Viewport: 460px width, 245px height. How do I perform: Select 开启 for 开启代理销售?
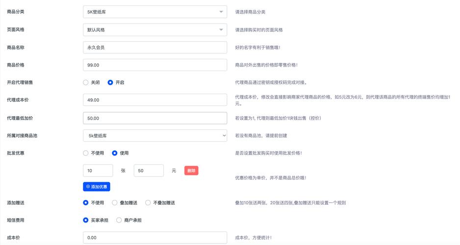[x=110, y=83]
